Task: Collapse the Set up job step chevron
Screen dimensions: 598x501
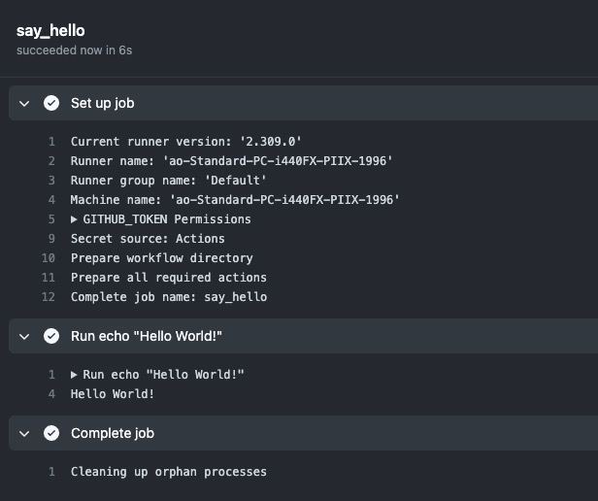Action: point(24,104)
